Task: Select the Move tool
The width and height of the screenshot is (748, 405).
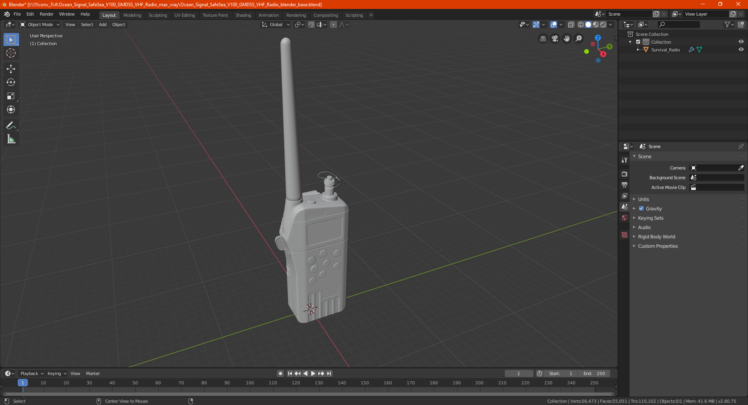Action: (11, 69)
